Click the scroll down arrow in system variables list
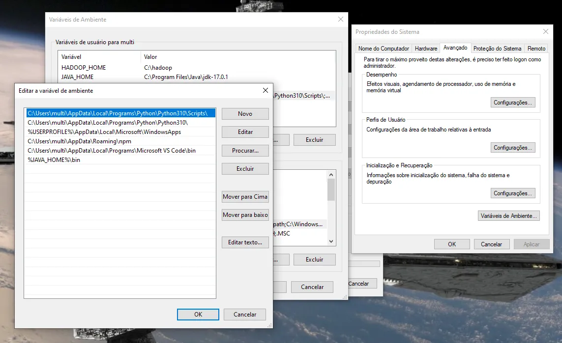562x343 pixels. tap(331, 241)
